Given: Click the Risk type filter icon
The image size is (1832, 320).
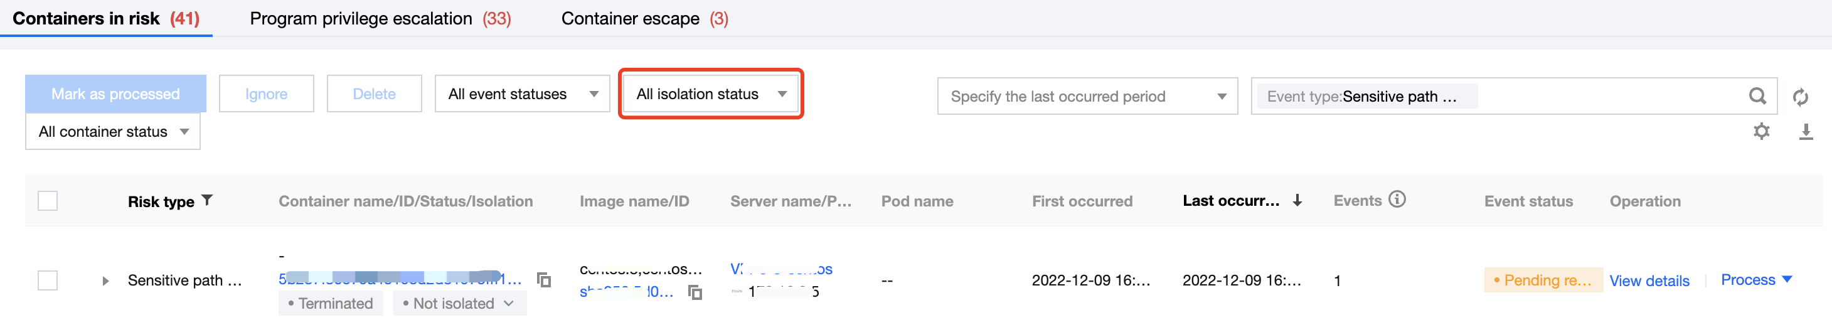Looking at the screenshot, I should tap(207, 201).
